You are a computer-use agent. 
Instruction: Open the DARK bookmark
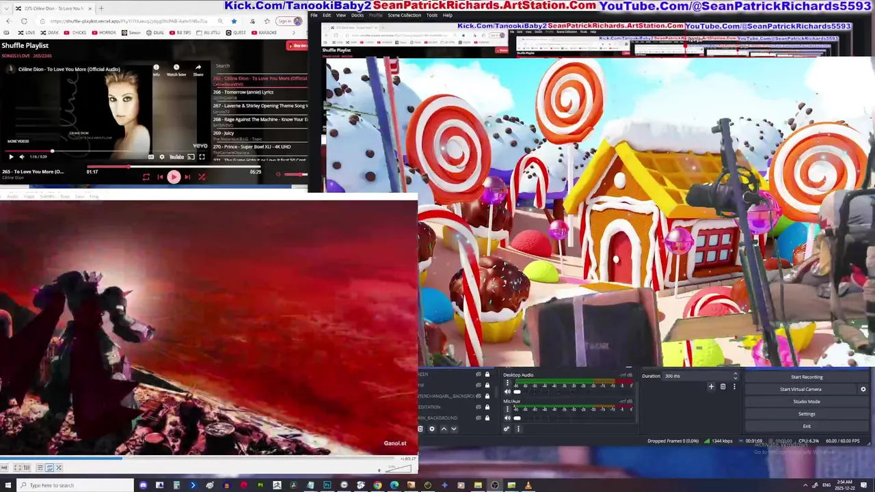[x=49, y=33]
